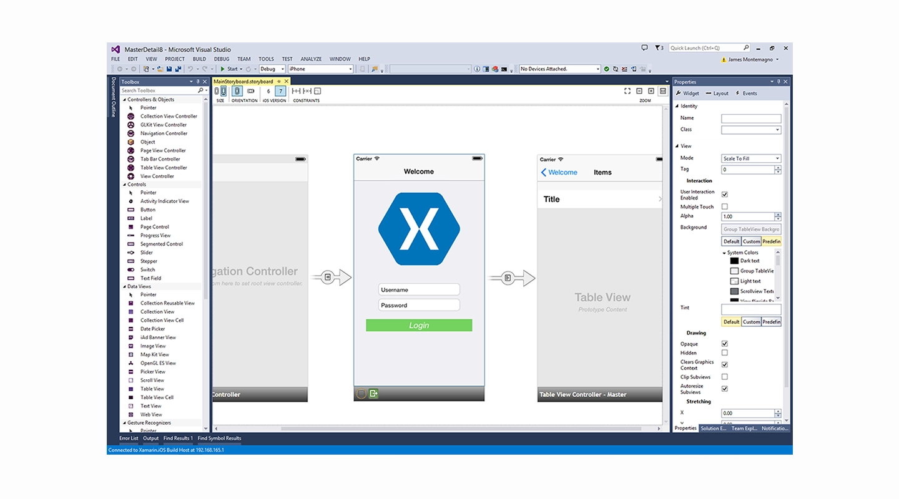Screen dimensions: 899x499
Task: Select the Custom option under Background
Action: point(752,241)
